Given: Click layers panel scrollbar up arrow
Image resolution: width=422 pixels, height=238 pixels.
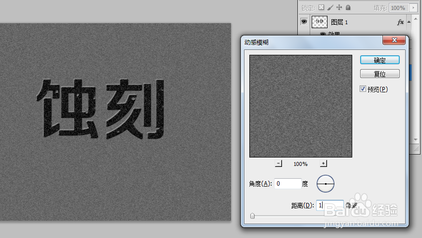Looking at the screenshot, I should point(416,19).
